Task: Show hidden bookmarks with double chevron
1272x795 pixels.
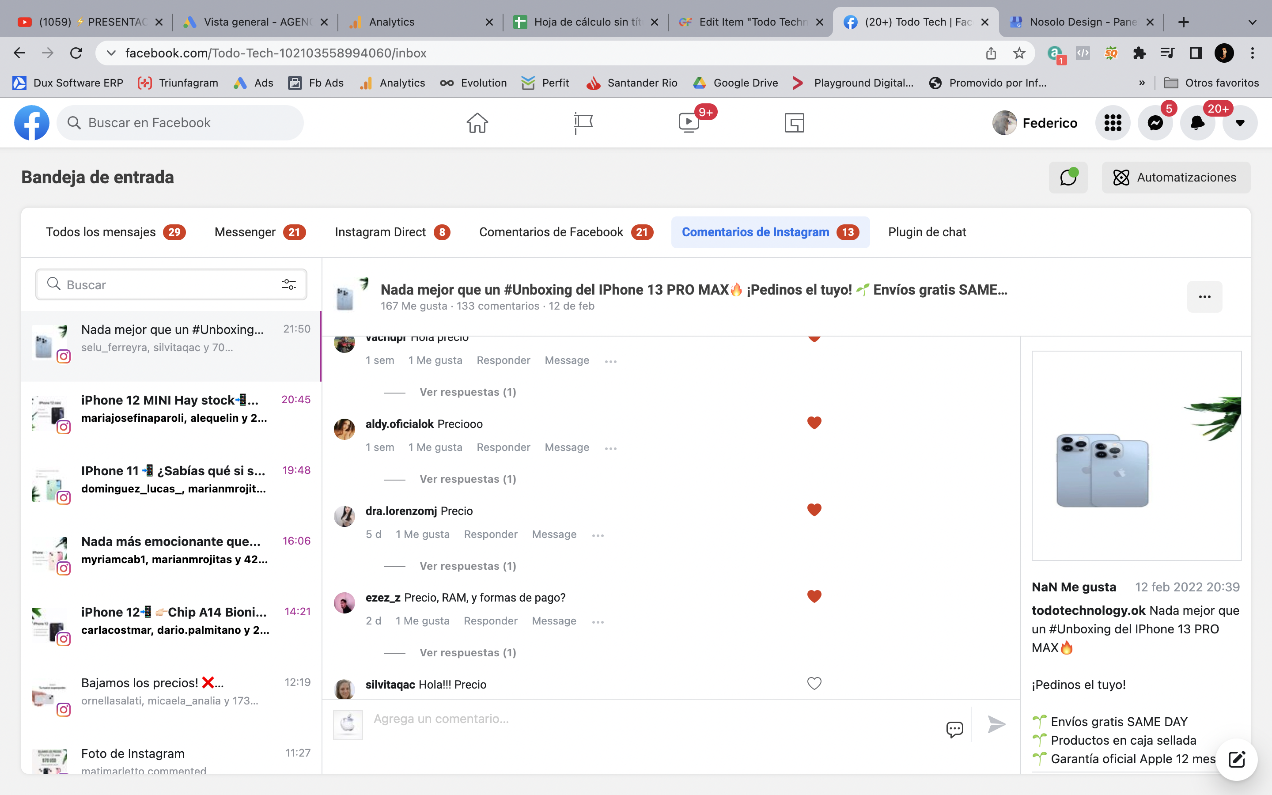Action: pos(1142,83)
